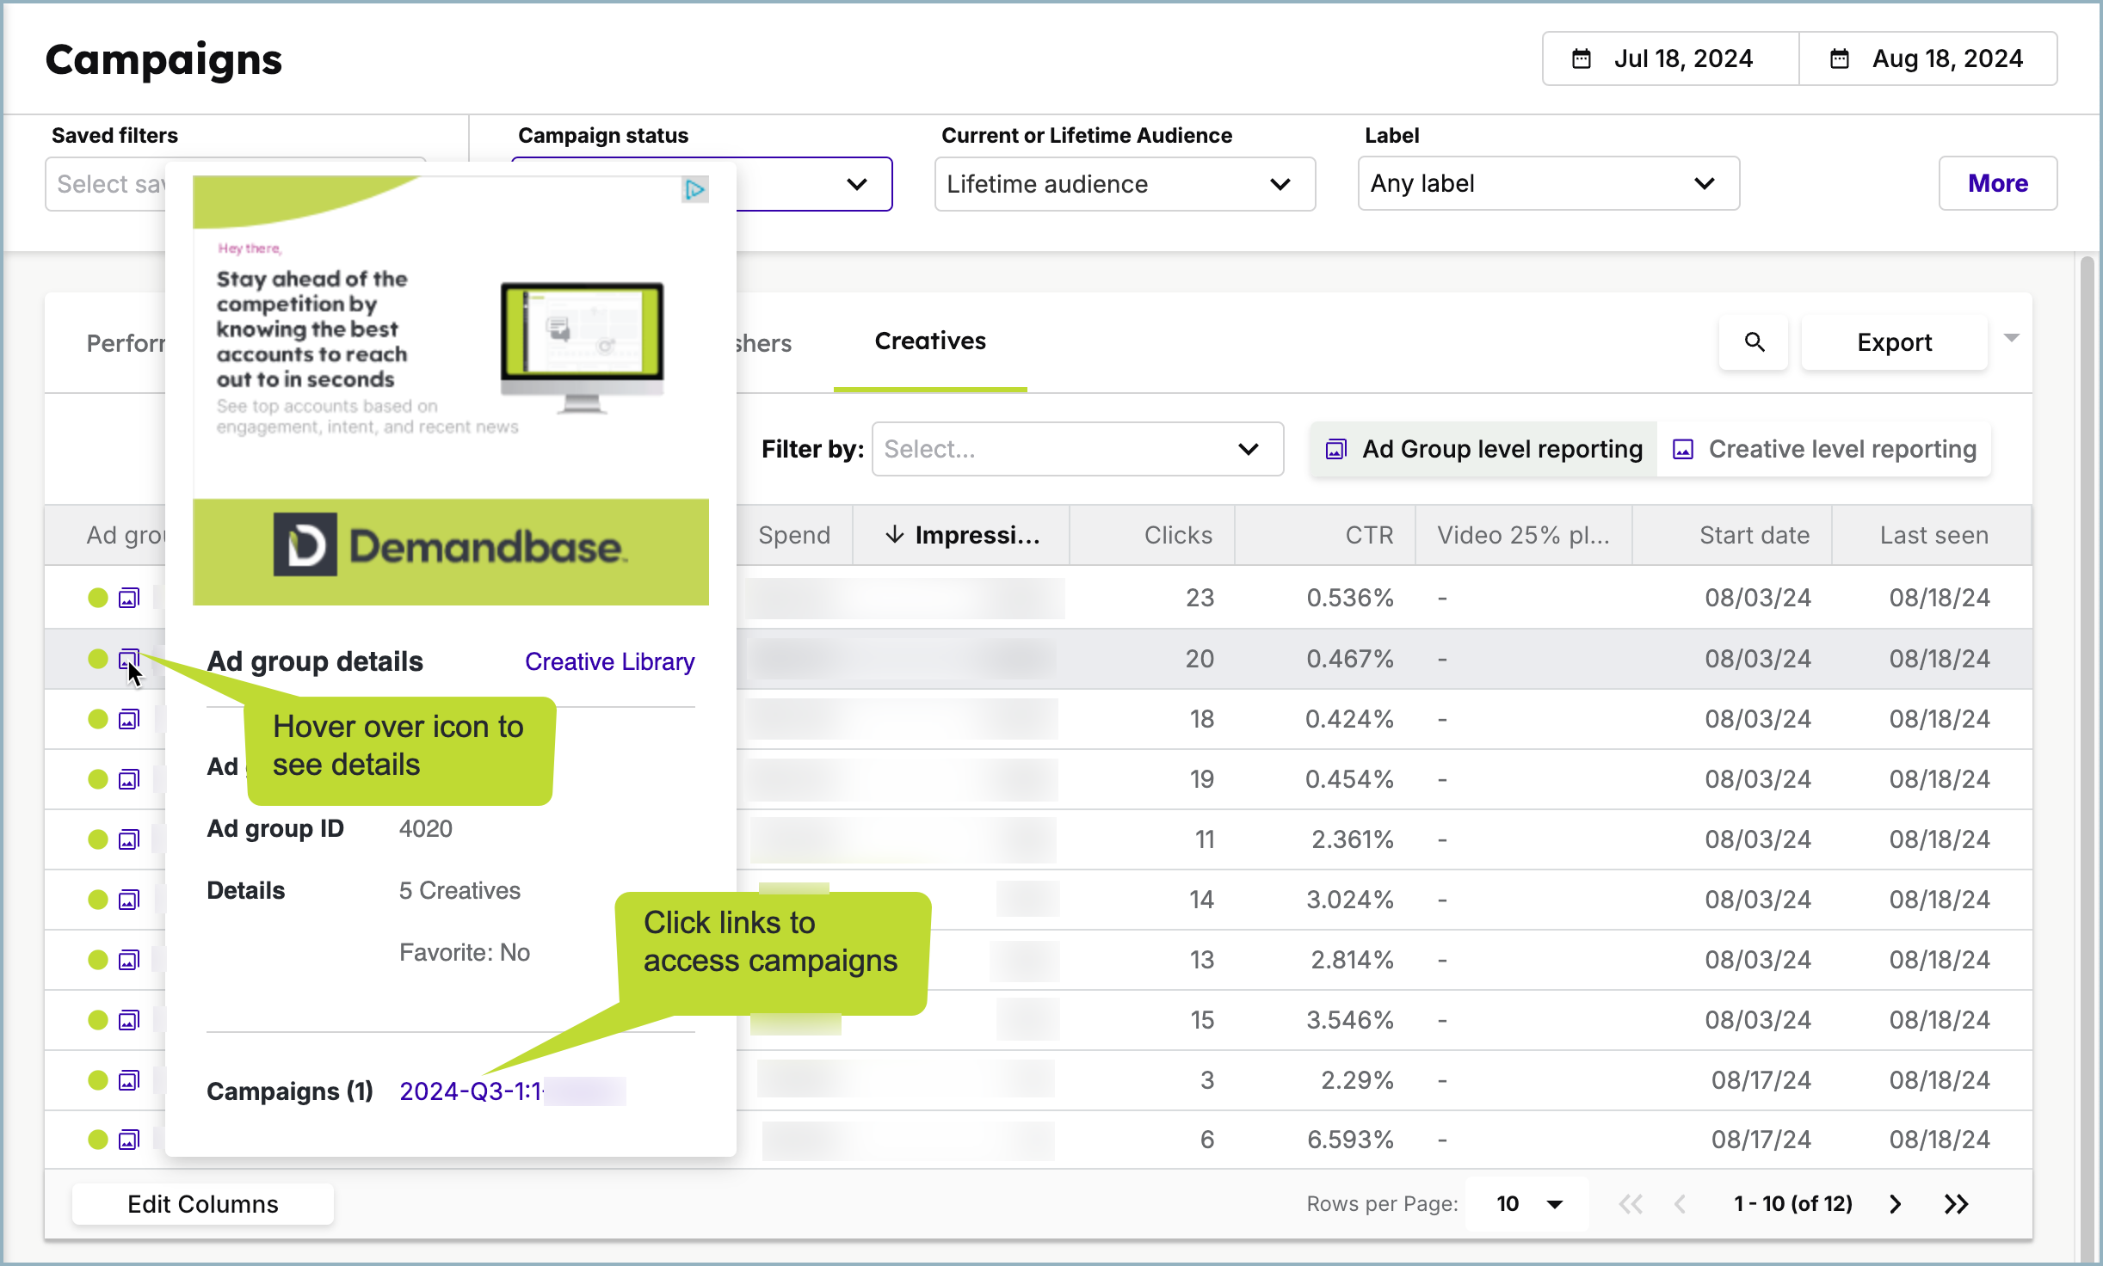Open the Filter by select dropdown
The width and height of the screenshot is (2103, 1266).
point(1077,449)
